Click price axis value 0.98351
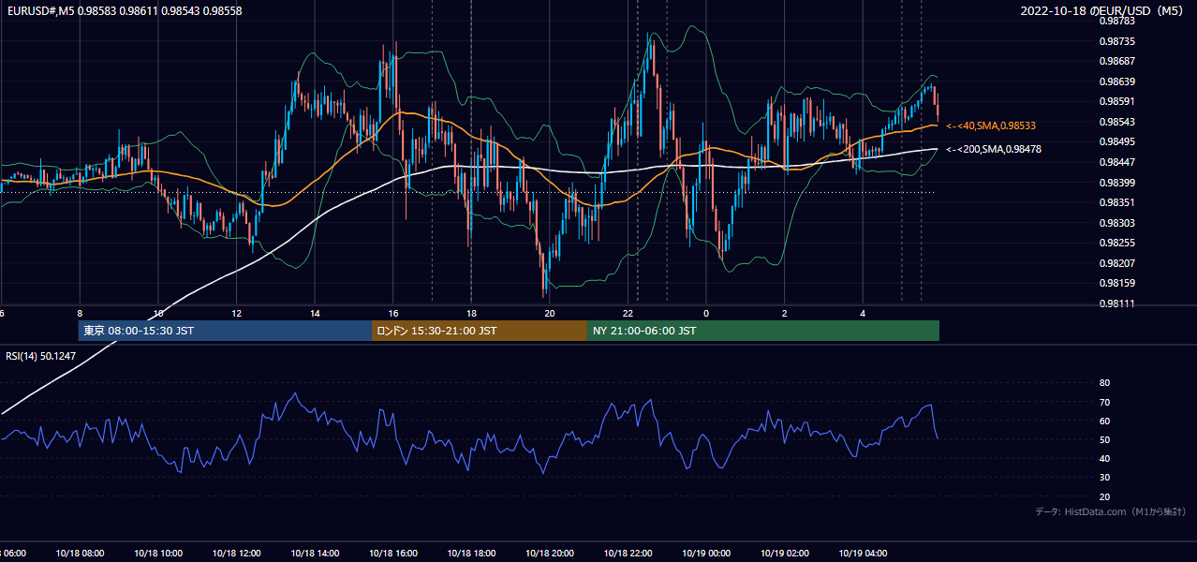 point(1116,202)
